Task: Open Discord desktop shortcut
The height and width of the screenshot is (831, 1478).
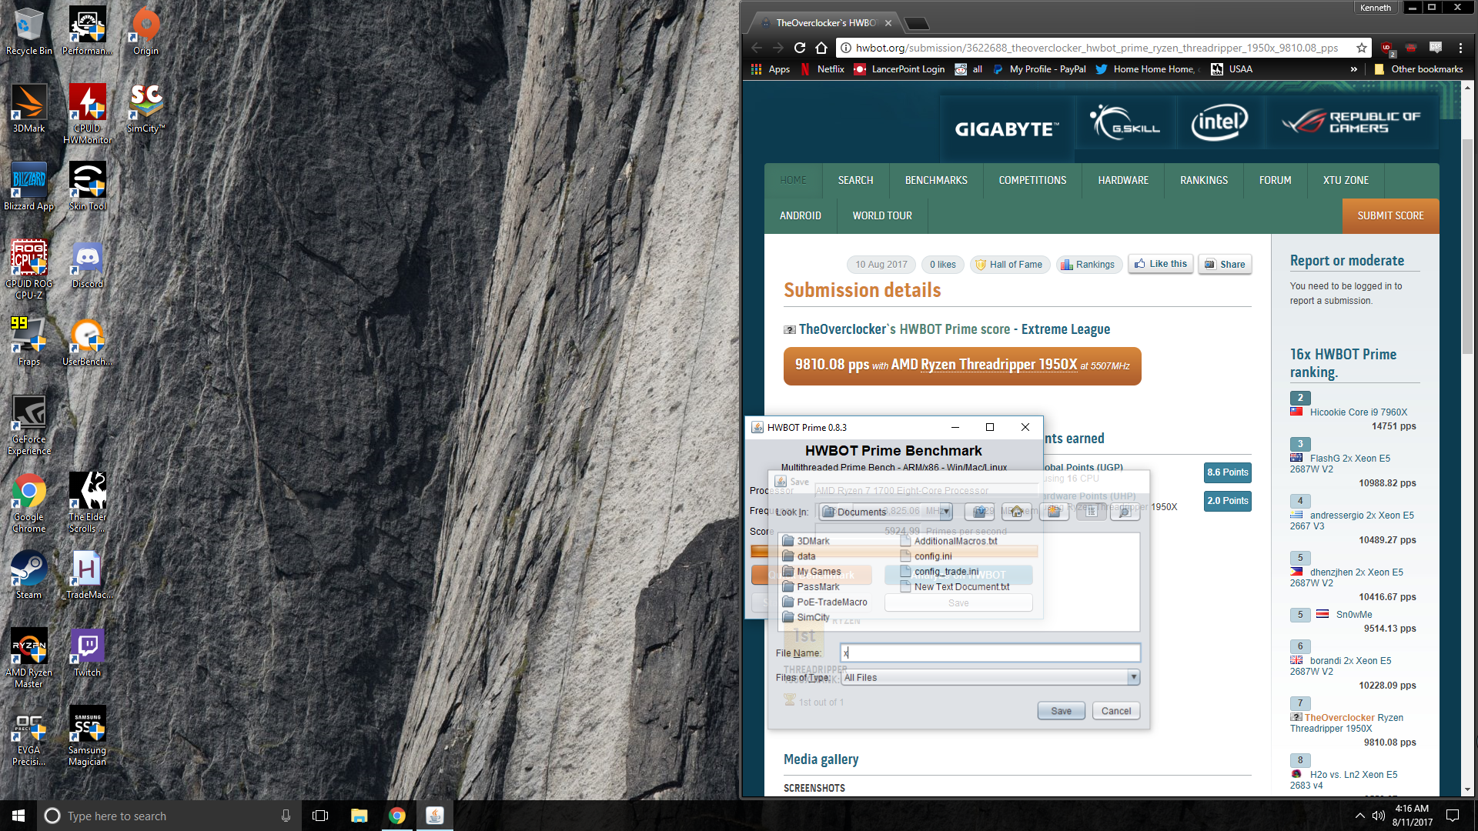Action: click(x=87, y=264)
